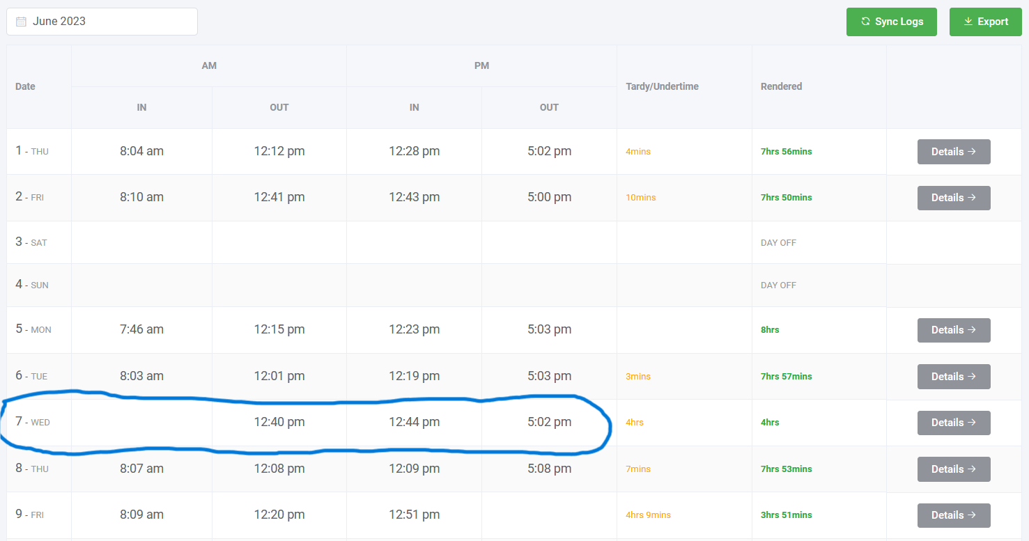Image resolution: width=1029 pixels, height=541 pixels.
Task: Click the refresh icon in Sync Logs
Action: tap(866, 22)
